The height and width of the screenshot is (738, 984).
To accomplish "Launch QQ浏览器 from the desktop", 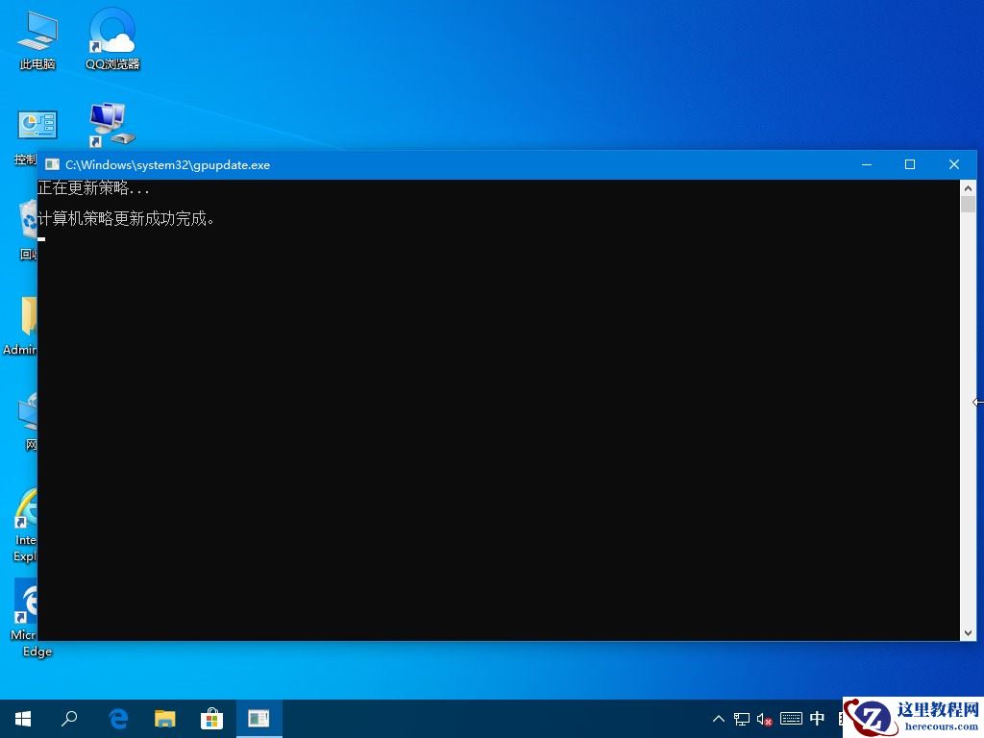I will point(111,32).
